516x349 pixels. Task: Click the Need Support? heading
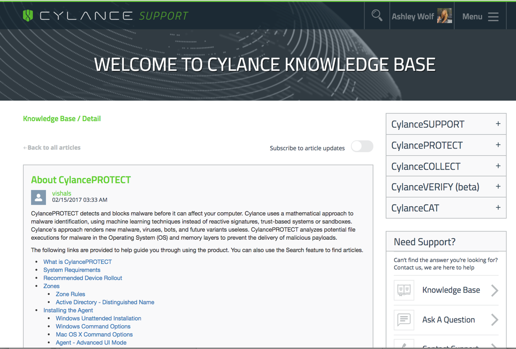[x=424, y=242]
